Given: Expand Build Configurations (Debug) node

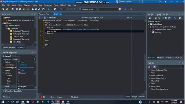Looking at the screenshot, I should click(x=151, y=27).
